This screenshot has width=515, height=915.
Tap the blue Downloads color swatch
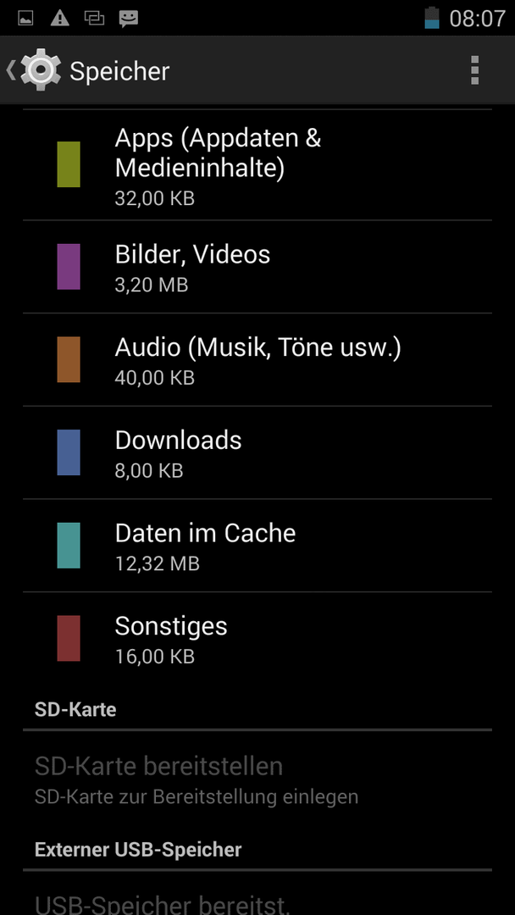coord(69,452)
